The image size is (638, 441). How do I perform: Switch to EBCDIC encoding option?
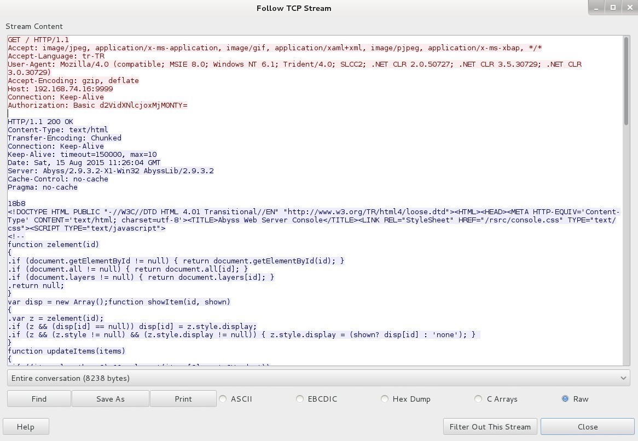tap(300, 399)
